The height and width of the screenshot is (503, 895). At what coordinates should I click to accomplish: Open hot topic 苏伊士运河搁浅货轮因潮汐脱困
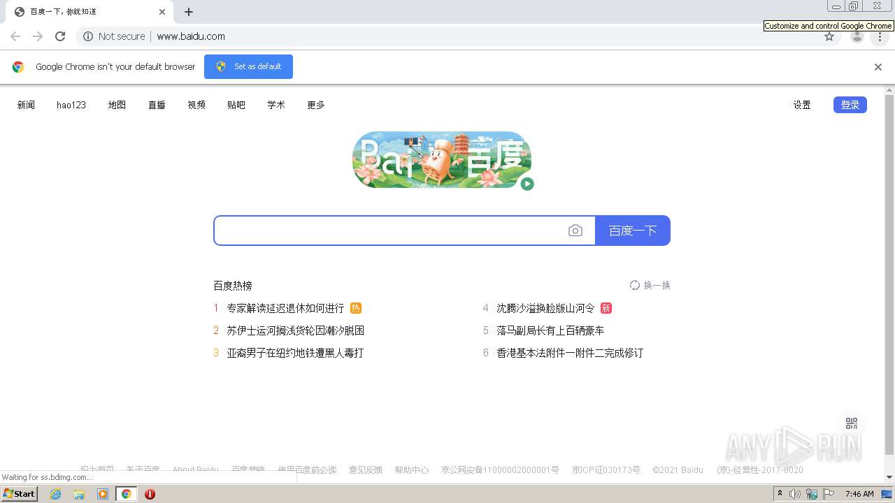pyautogui.click(x=295, y=330)
